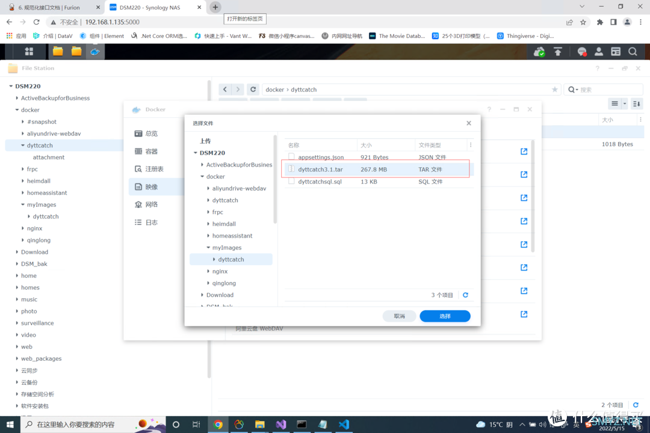Open Thingiverse bookmark

point(525,36)
